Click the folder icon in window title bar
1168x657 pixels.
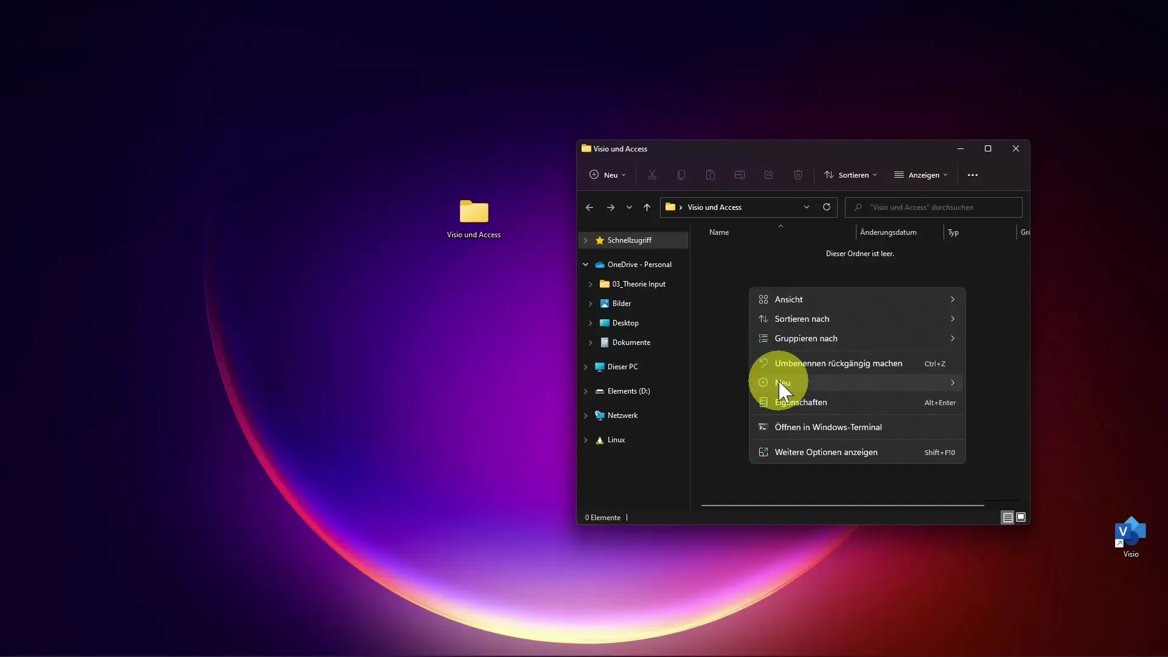pos(586,148)
